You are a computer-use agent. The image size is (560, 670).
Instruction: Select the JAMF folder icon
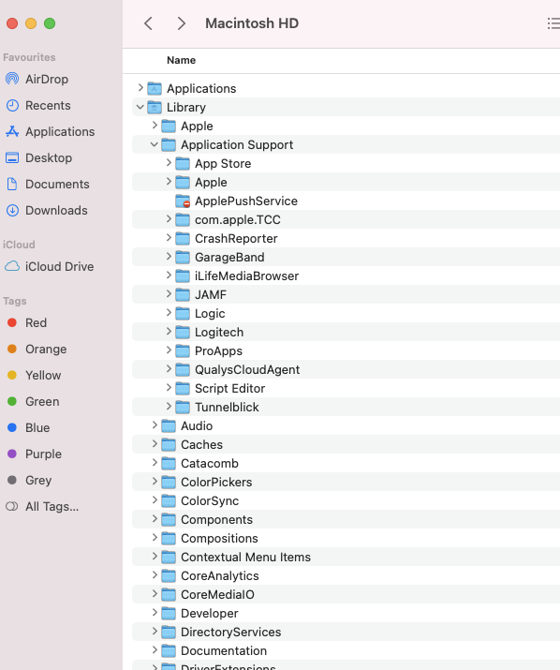pyautogui.click(x=183, y=295)
